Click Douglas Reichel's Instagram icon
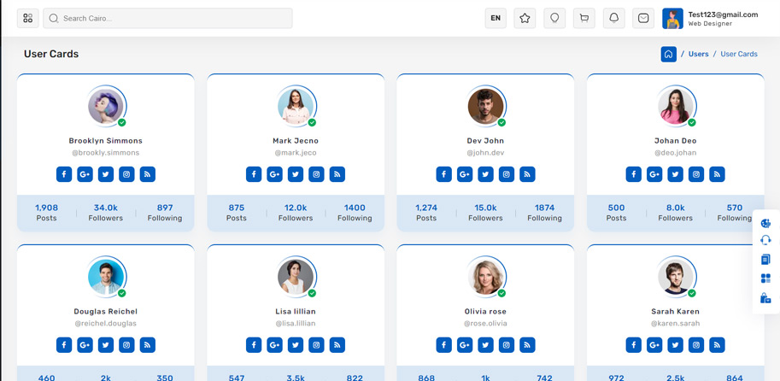780x381 pixels. pyautogui.click(x=126, y=344)
